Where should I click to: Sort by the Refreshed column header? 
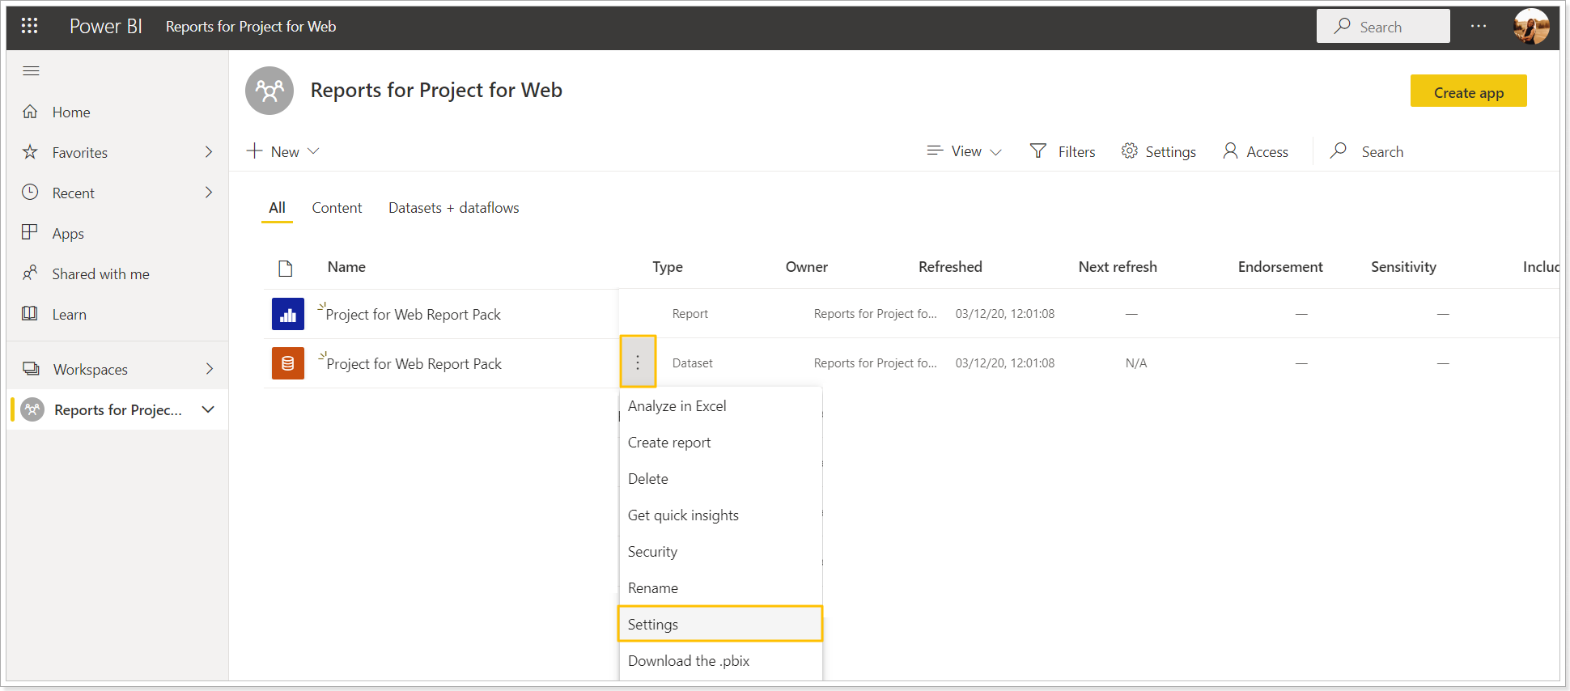point(950,267)
